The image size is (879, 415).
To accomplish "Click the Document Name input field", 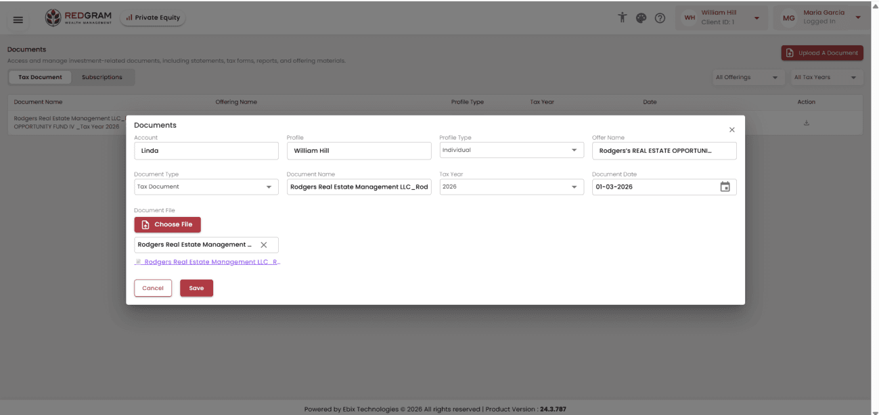I will tap(359, 187).
